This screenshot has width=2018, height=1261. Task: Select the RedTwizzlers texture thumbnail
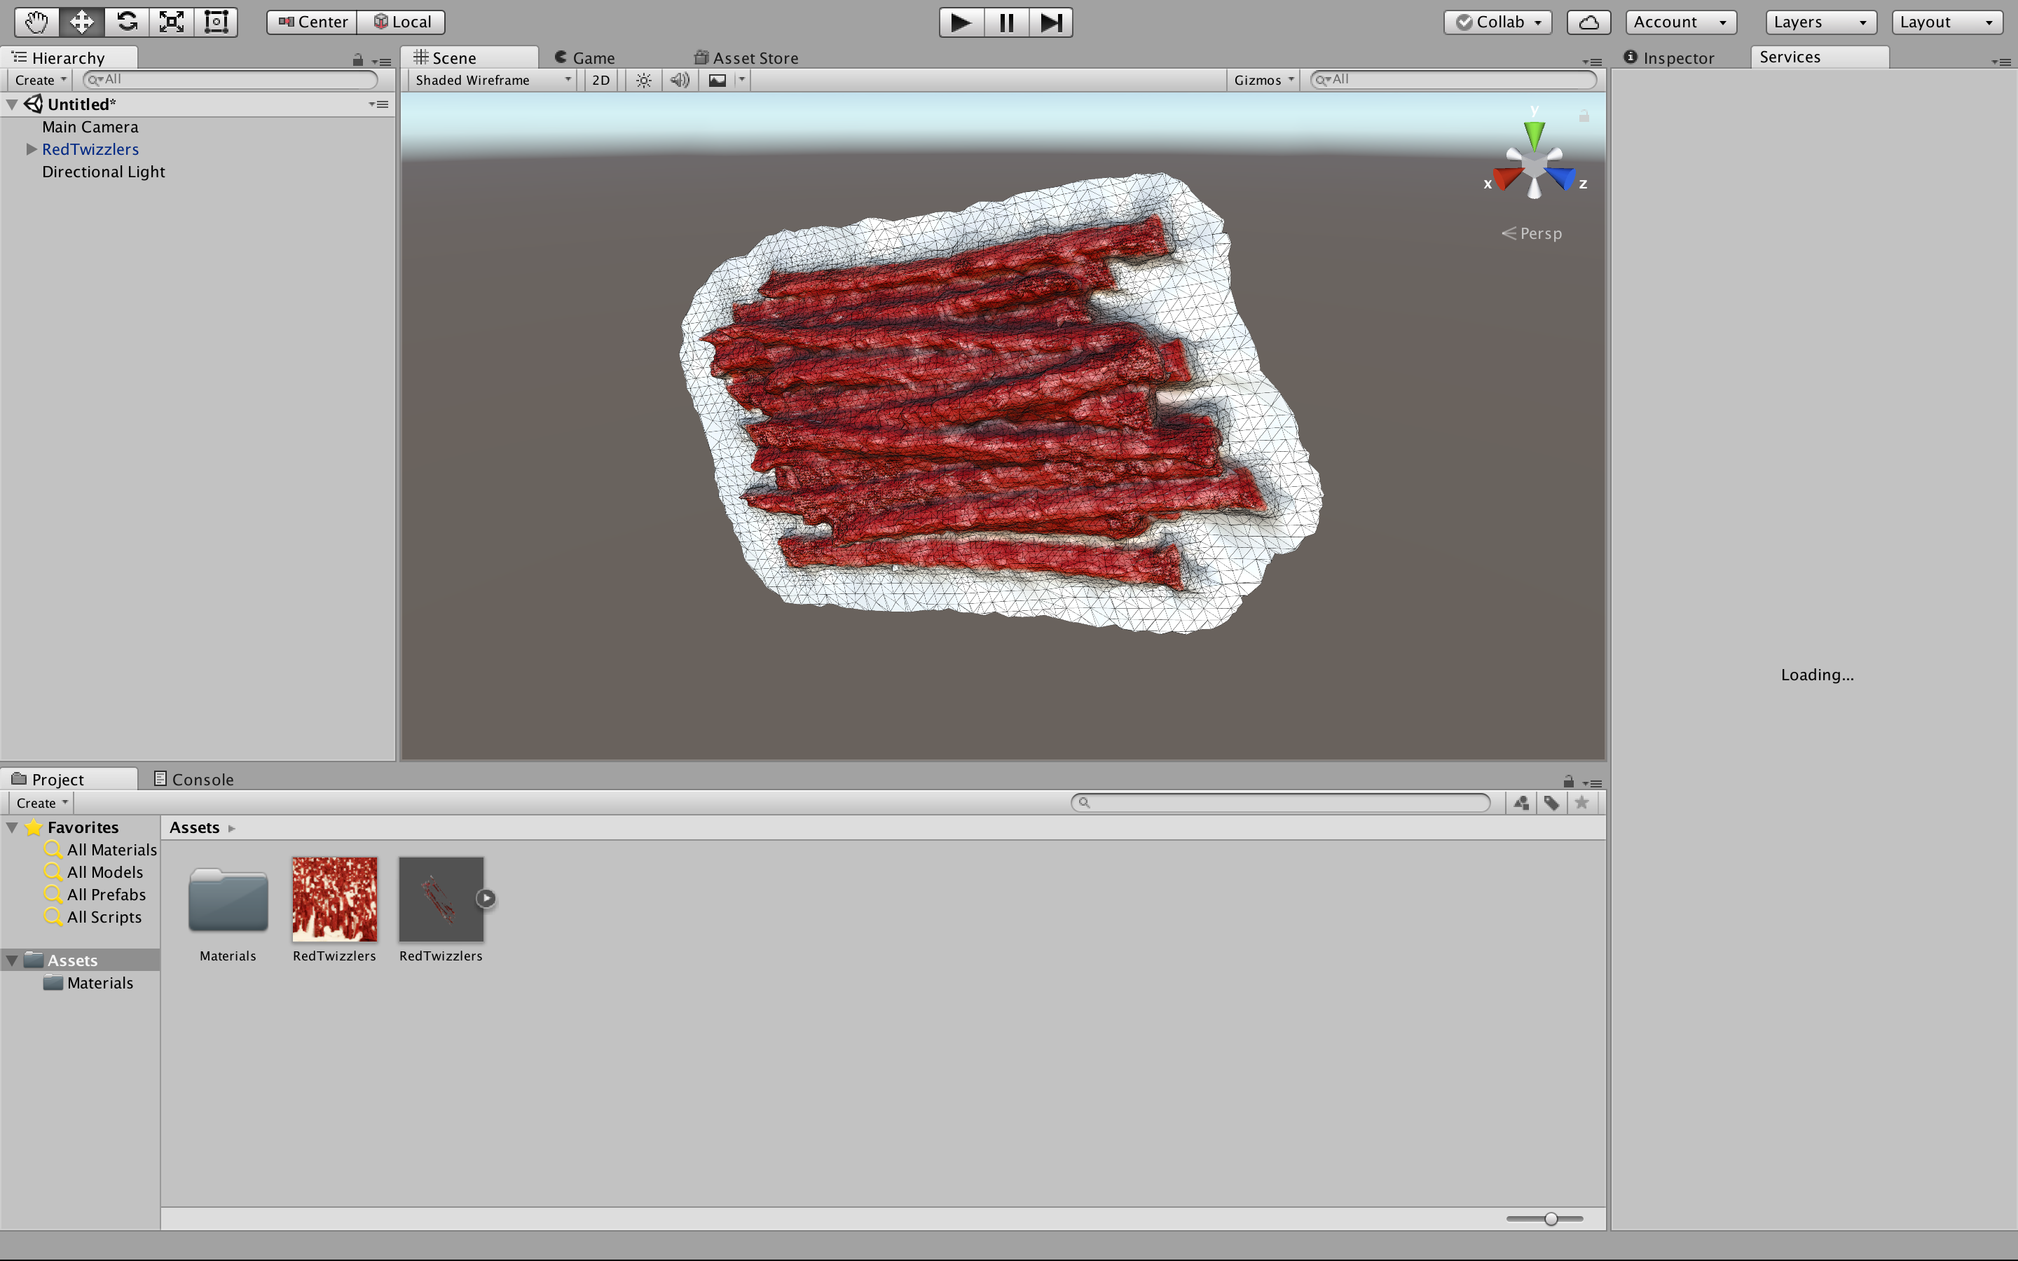click(x=334, y=899)
